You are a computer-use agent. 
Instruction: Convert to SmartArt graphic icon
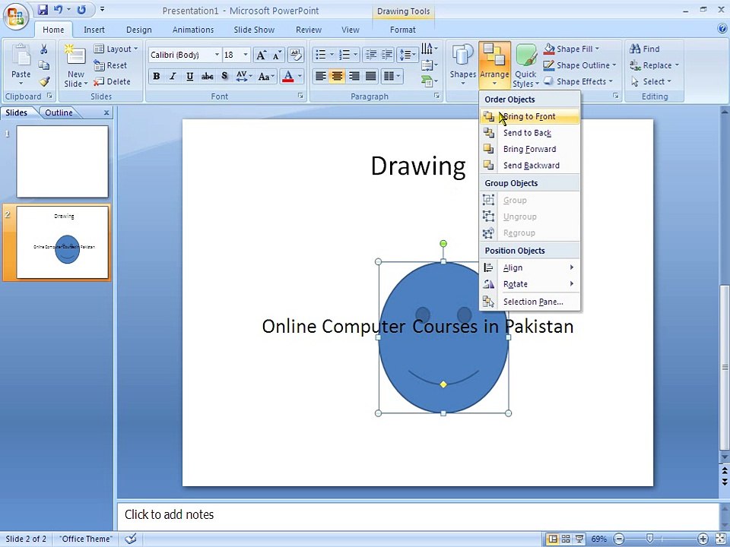[429, 81]
